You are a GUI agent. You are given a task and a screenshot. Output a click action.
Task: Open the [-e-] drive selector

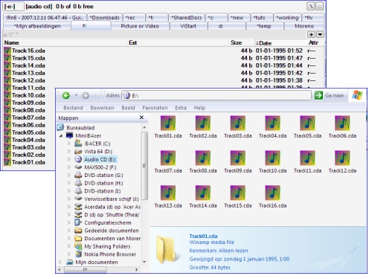pyautogui.click(x=13, y=7)
